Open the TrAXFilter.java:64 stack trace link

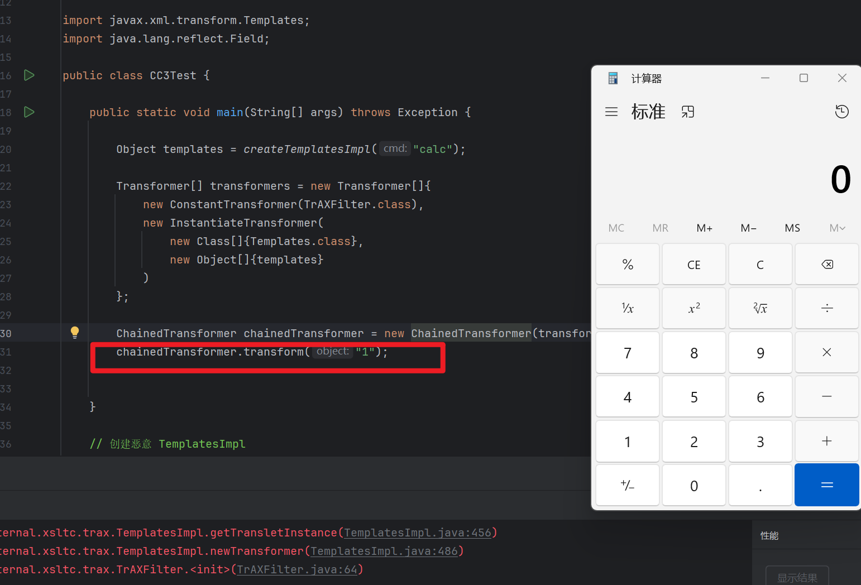pyautogui.click(x=297, y=570)
